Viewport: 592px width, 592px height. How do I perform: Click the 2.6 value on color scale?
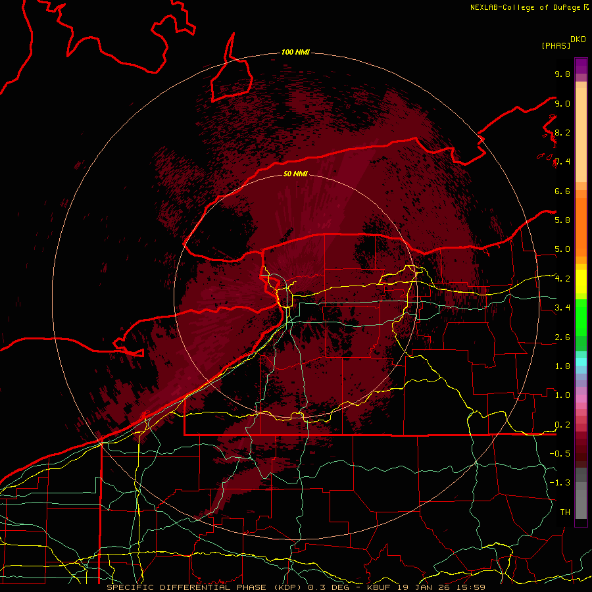pos(562,337)
